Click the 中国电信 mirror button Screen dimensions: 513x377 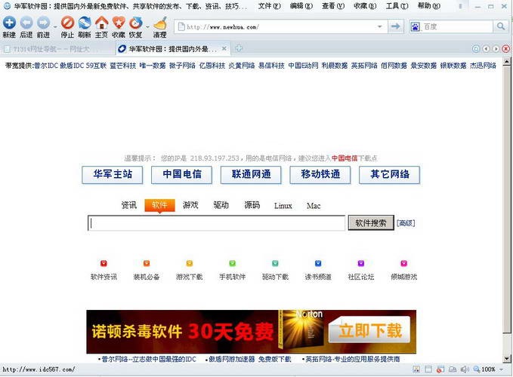coord(182,174)
